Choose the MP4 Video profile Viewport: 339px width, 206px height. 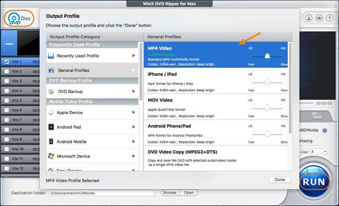[x=216, y=55]
